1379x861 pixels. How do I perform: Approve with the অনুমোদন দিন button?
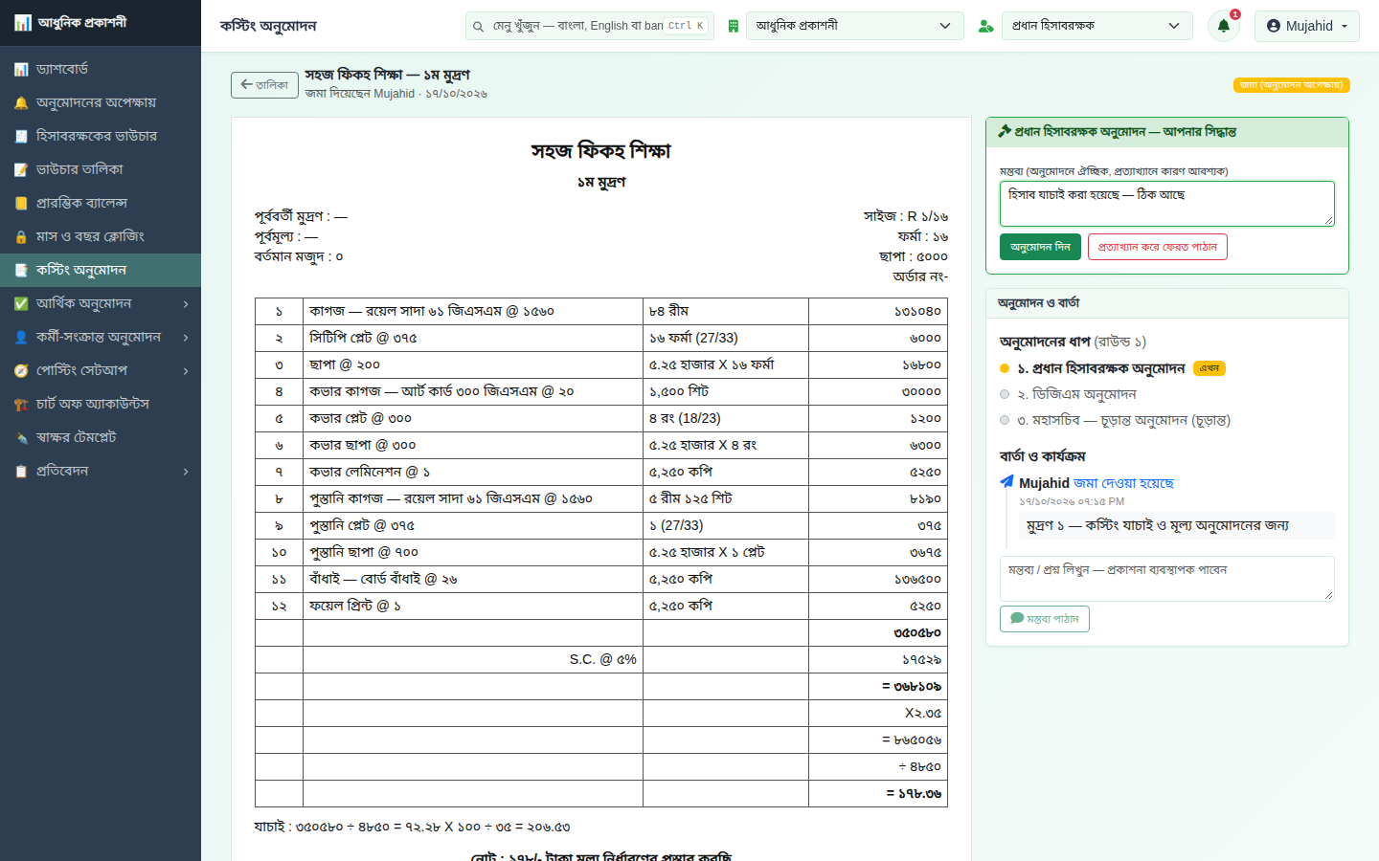point(1040,247)
